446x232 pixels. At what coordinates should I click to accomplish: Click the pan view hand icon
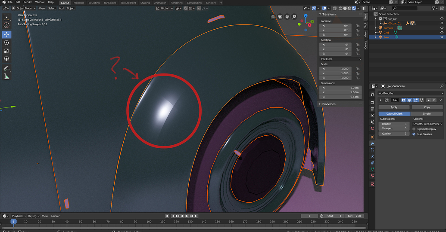pos(287,17)
